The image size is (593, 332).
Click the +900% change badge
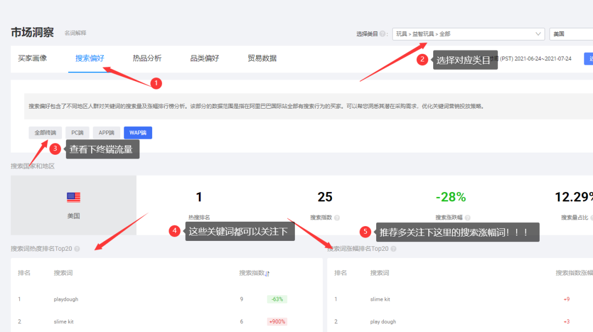[277, 322]
